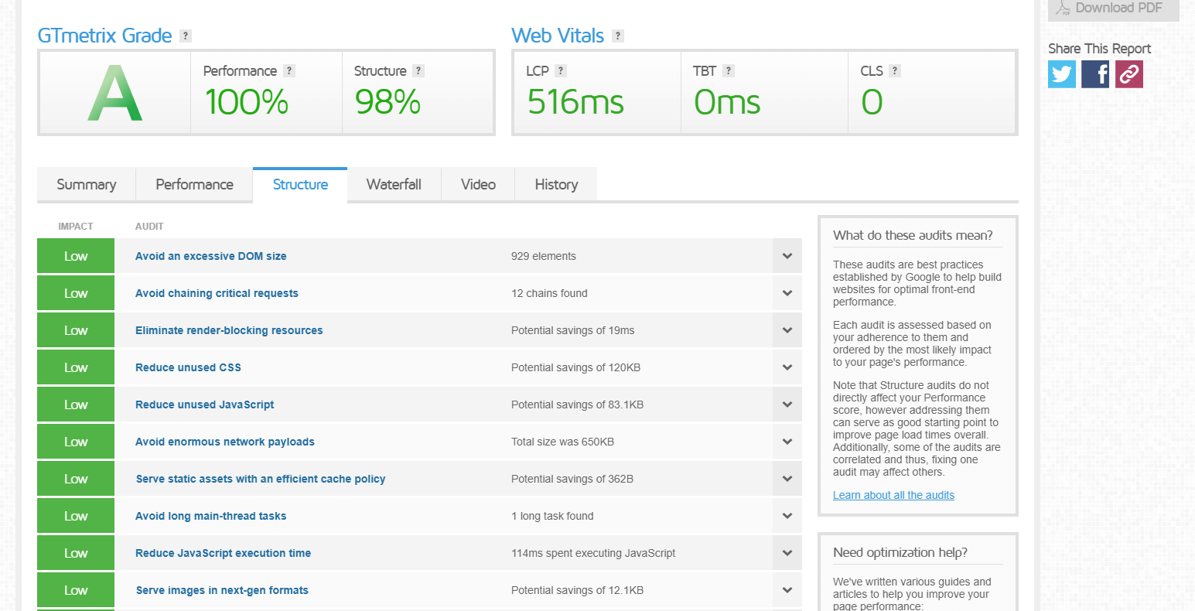Share report on Facebook icon

point(1095,74)
